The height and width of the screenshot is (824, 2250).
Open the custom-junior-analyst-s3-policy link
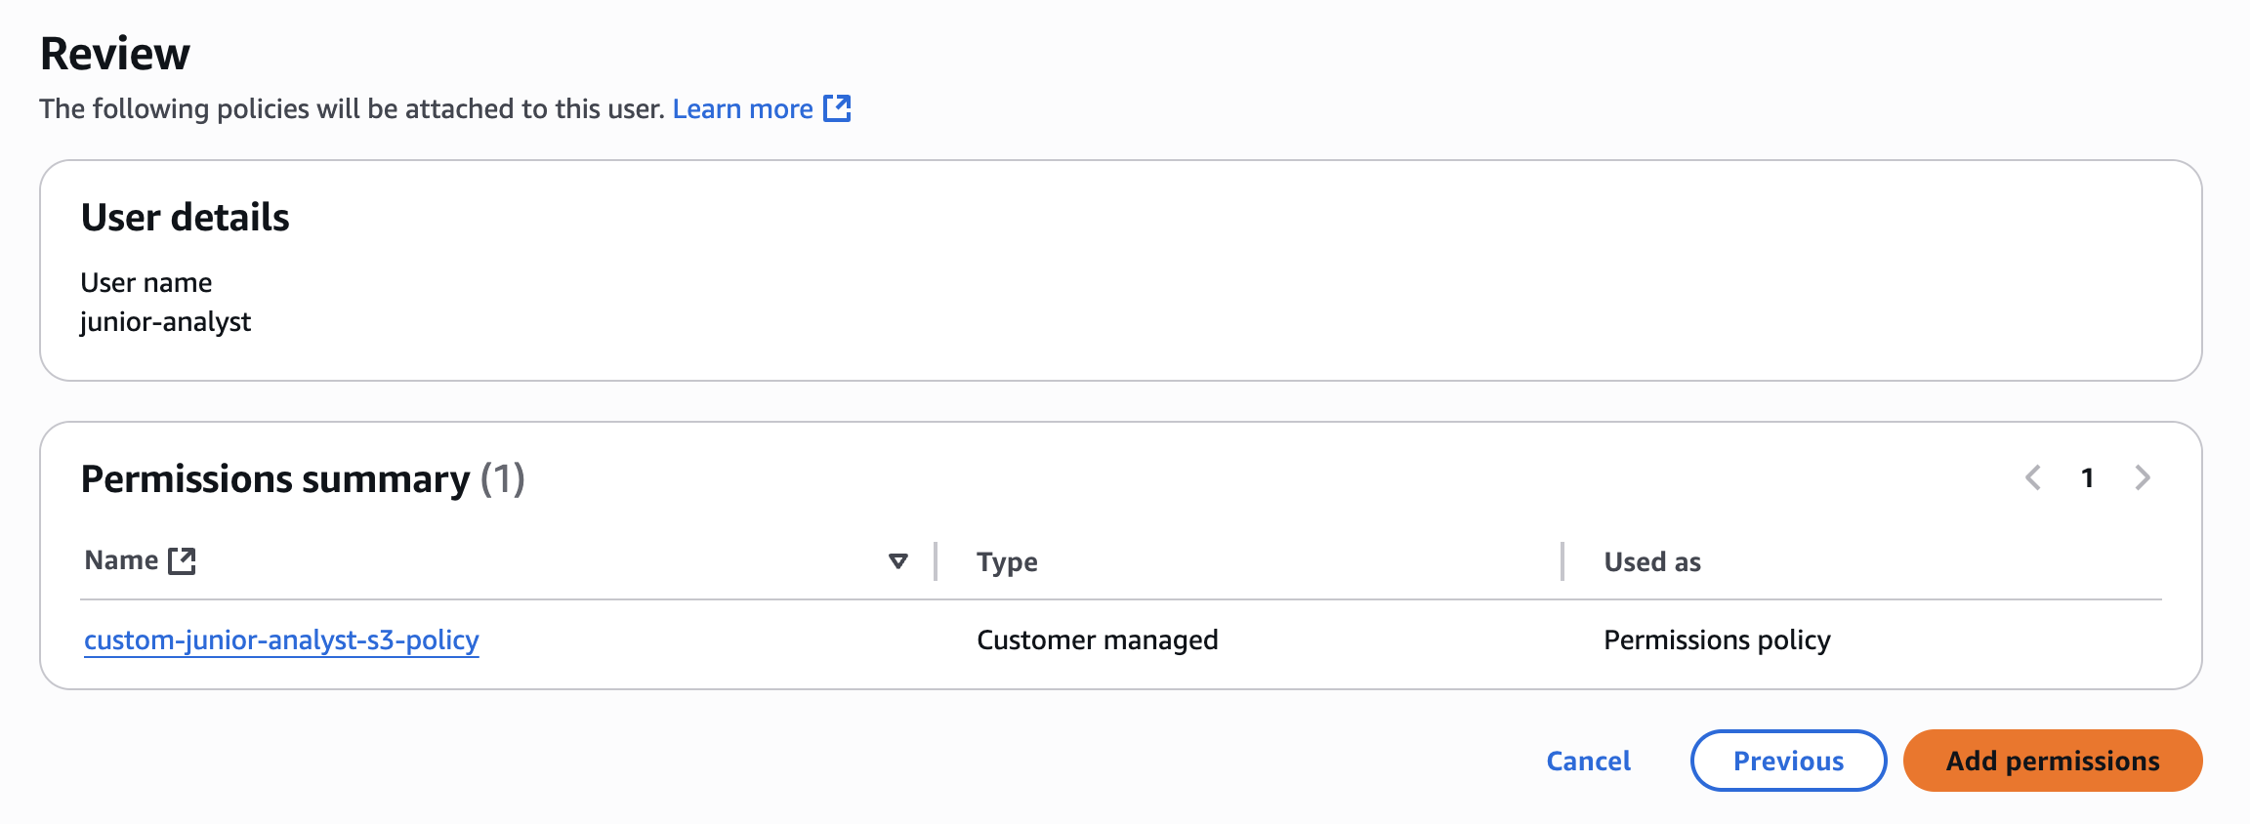point(281,639)
